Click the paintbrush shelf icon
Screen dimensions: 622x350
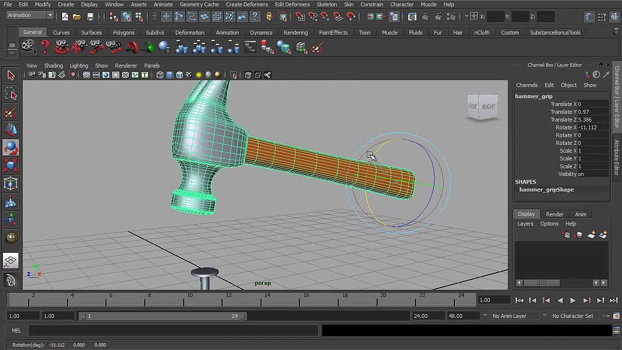[317, 48]
